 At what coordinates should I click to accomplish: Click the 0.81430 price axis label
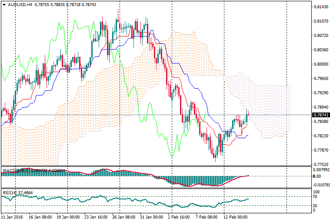tap(320, 7)
